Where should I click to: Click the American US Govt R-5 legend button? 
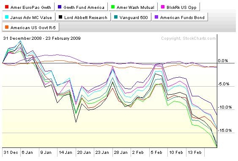point(31,27)
